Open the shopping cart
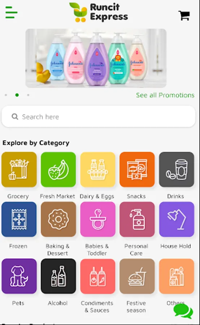The height and width of the screenshot is (325, 200). tap(184, 16)
